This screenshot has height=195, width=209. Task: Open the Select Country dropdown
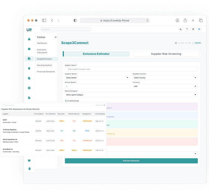pos(165,77)
